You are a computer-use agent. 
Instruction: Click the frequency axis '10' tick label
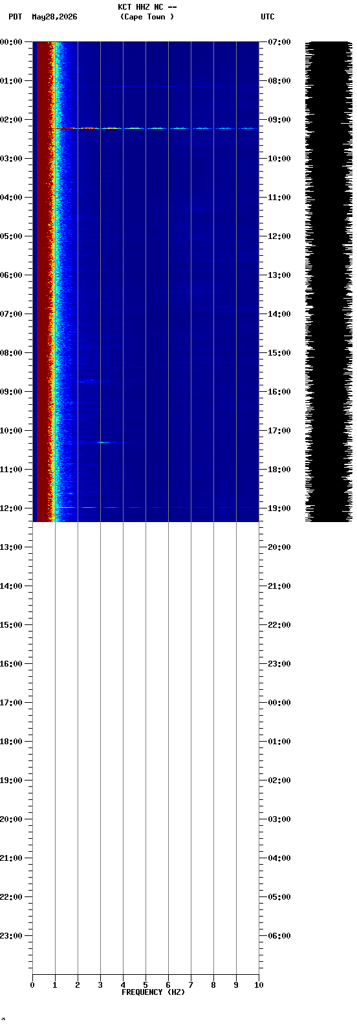click(259, 985)
